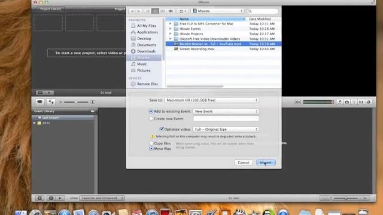The width and height of the screenshot is (383, 215).
Task: Open the Movies location dropdown
Action: pyautogui.click(x=217, y=11)
